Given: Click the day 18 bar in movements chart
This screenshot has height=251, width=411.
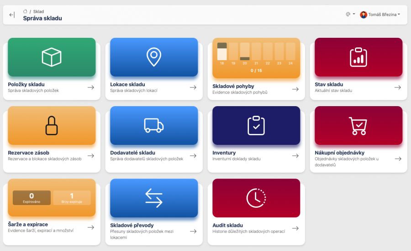Looking at the screenshot, I should click(222, 51).
